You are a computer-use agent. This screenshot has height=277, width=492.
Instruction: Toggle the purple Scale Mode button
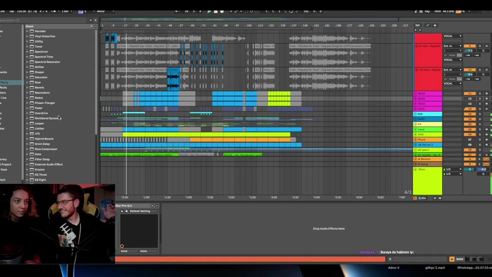point(81,11)
